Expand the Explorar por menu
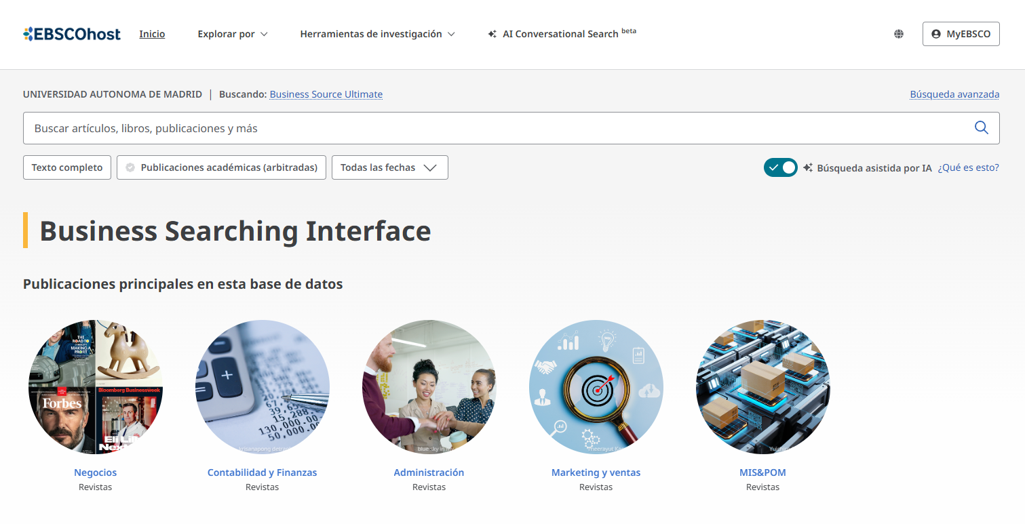1025x524 pixels. point(233,34)
